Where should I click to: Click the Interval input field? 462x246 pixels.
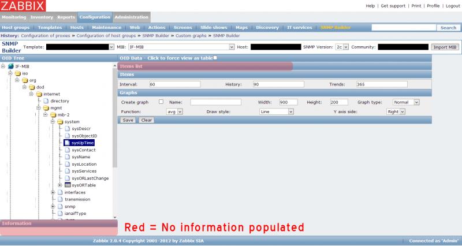175,84
